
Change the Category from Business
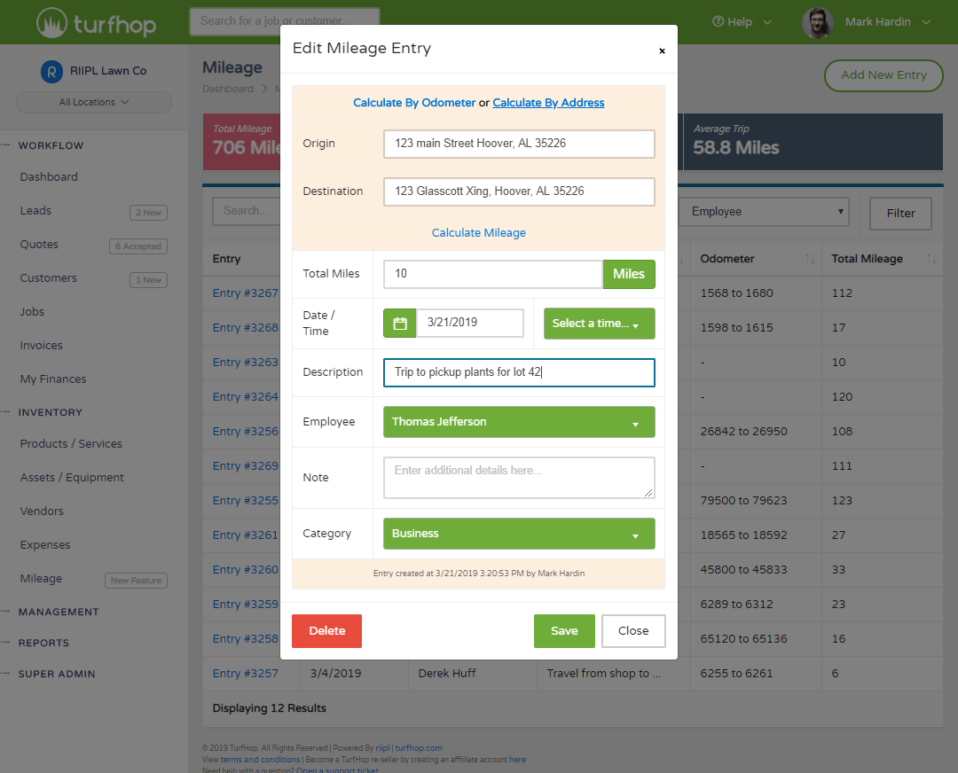tap(519, 534)
